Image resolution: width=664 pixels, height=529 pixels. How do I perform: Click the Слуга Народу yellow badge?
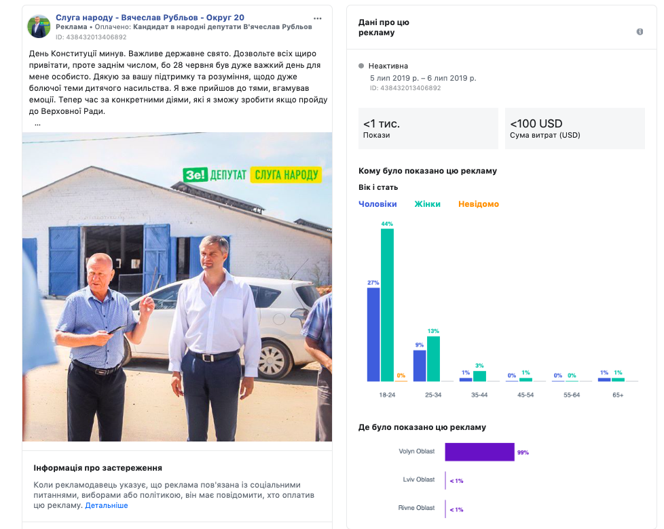click(286, 175)
